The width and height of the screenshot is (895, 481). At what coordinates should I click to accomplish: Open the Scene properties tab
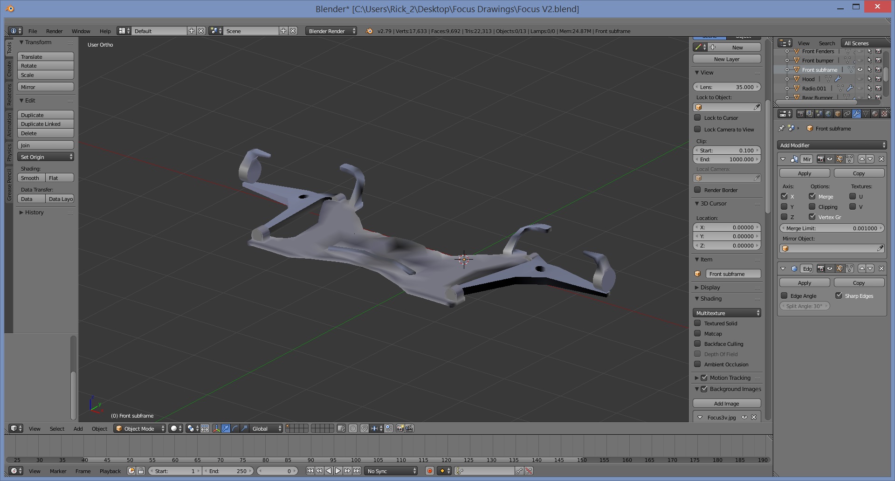click(819, 114)
